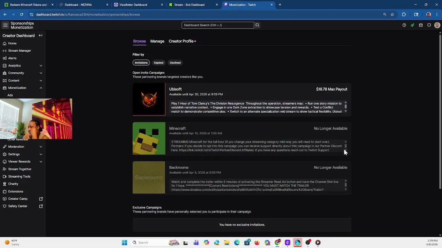This screenshot has width=442, height=248.
Task: Select the Invitations filter chip
Action: pos(141,63)
